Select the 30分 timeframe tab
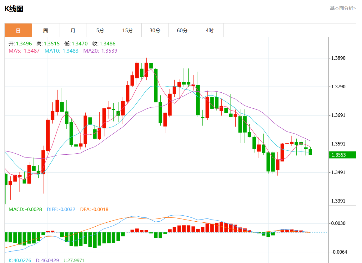362x263 pixels. tap(155, 30)
